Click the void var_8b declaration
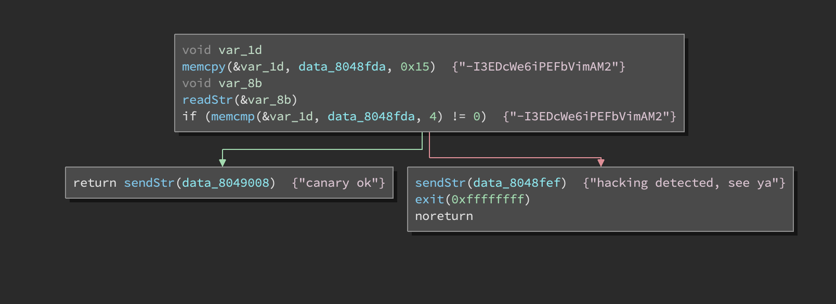This screenshot has height=304, width=836. (x=222, y=83)
